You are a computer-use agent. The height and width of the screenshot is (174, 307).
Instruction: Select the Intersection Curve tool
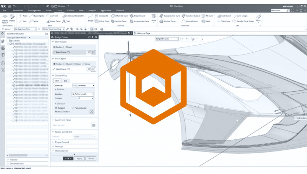click(x=140, y=21)
